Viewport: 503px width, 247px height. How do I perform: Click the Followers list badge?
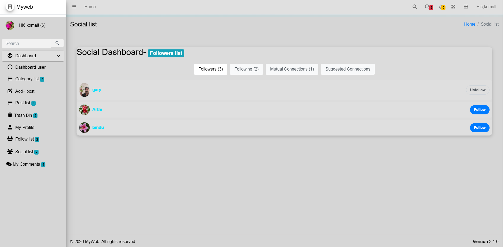coord(166,53)
